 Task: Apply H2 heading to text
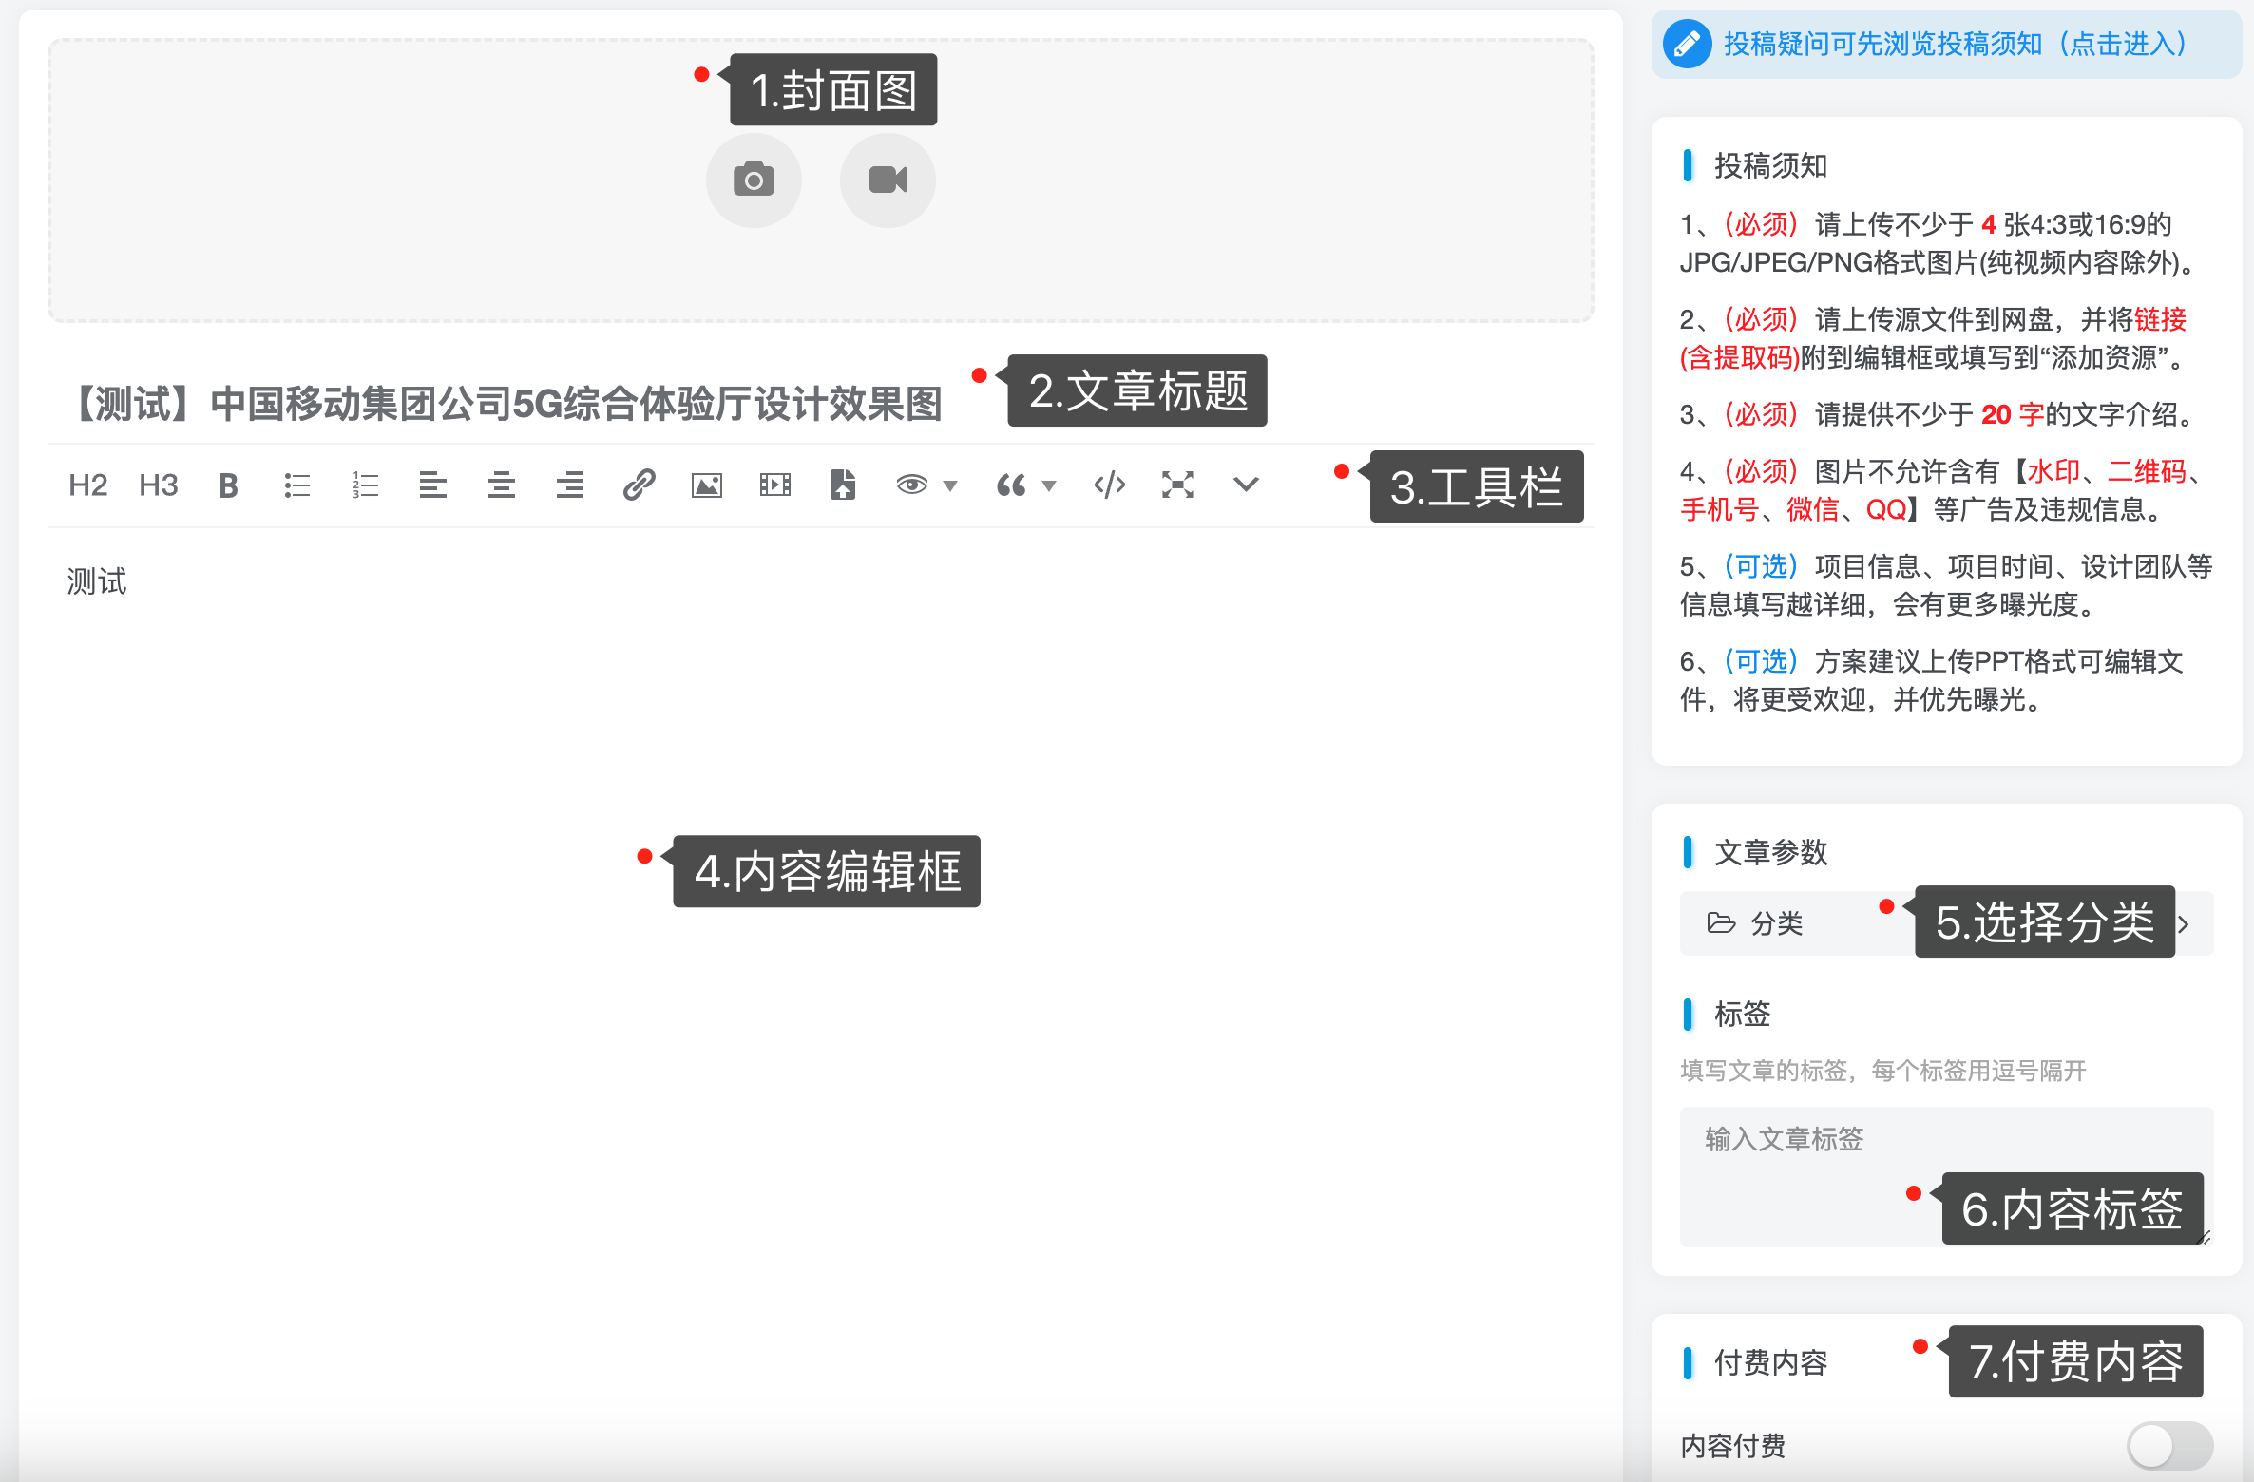click(87, 484)
